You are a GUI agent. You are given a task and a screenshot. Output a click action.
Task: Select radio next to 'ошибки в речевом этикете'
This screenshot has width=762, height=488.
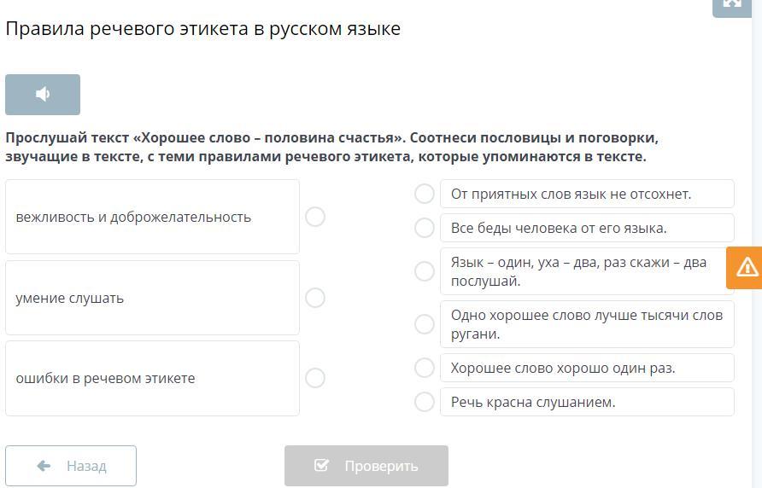coord(315,378)
